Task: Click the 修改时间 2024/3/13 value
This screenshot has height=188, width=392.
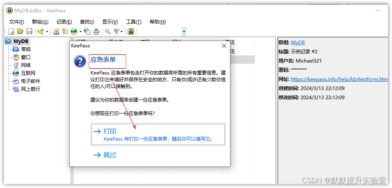Action: click(x=322, y=97)
